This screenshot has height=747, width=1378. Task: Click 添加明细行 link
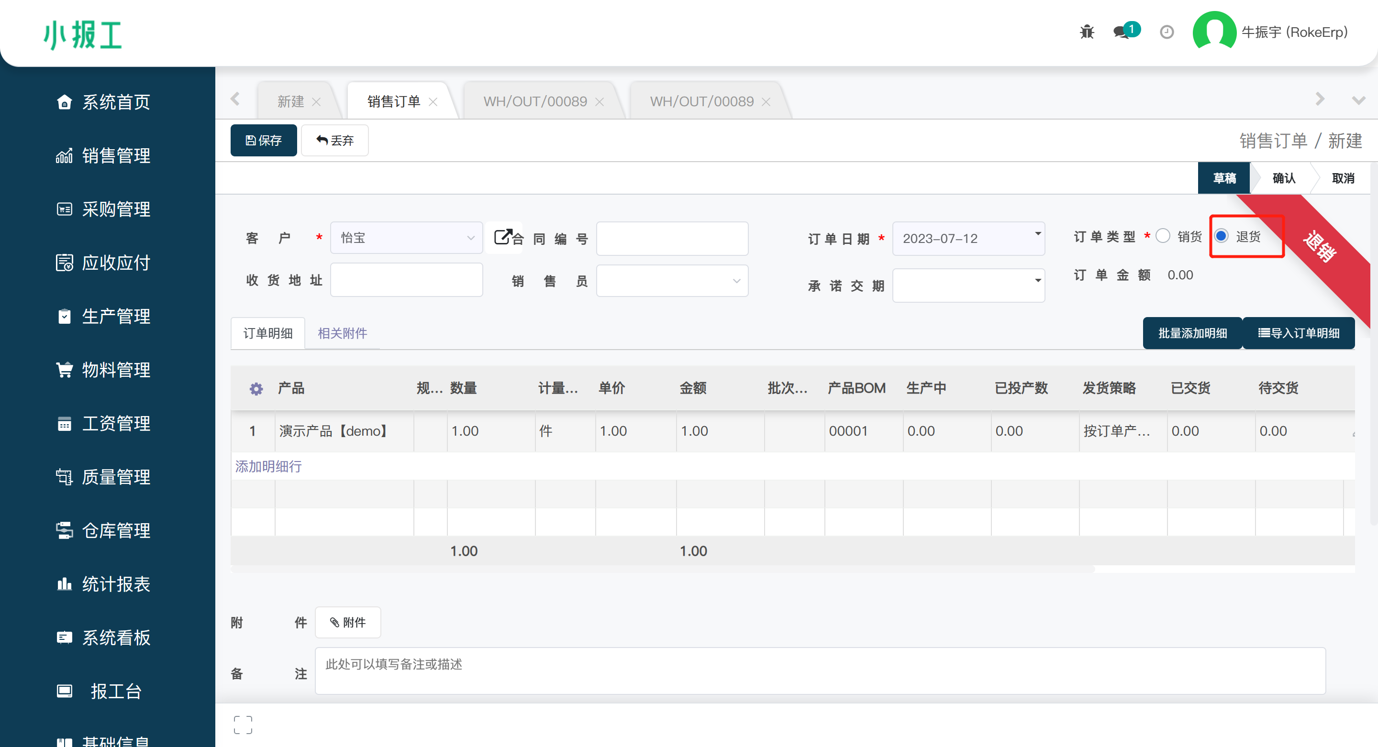tap(268, 466)
